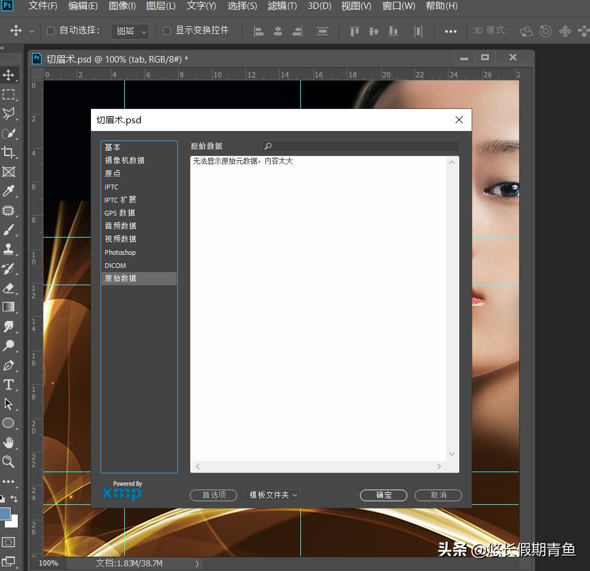The width and height of the screenshot is (590, 571).
Task: Select the Crop tool
Action: coord(10,152)
